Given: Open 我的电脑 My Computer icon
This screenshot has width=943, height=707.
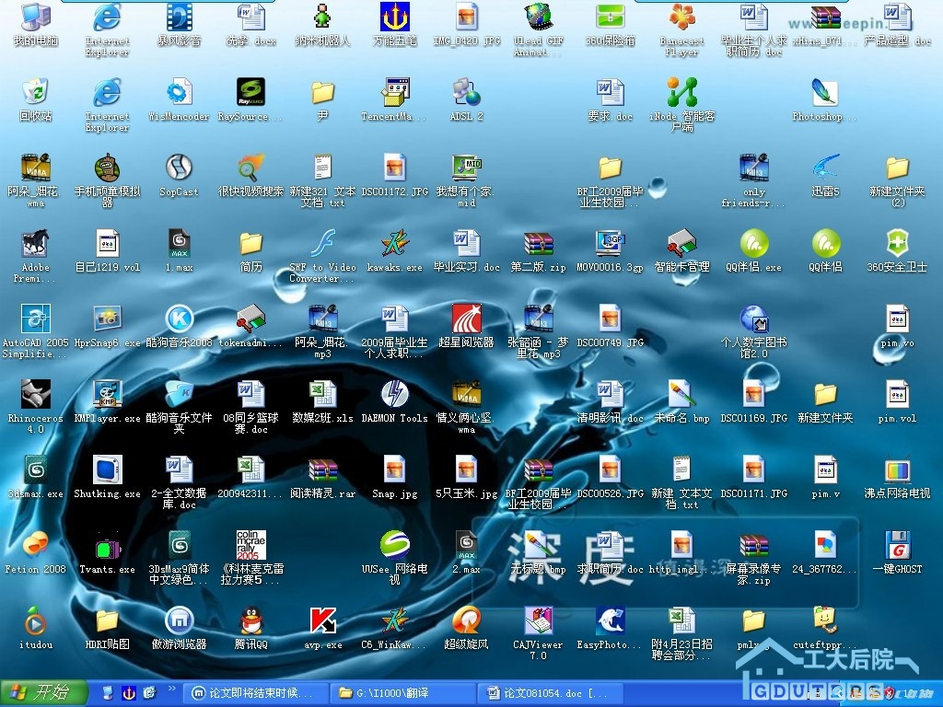Looking at the screenshot, I should [36, 17].
